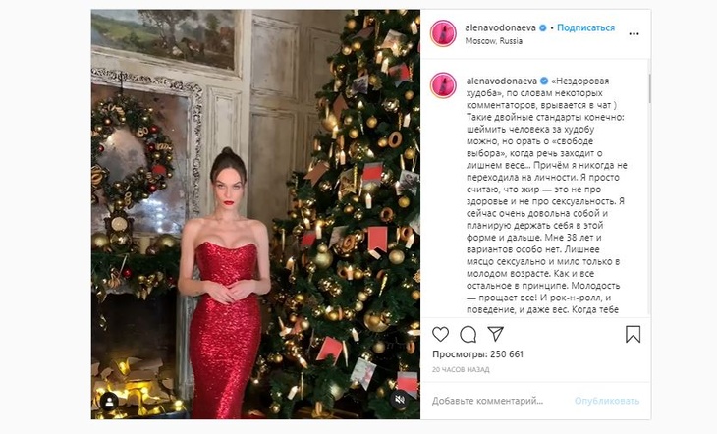This screenshot has width=717, height=434.
Task: Click avatar beside the caption text
Action: click(x=443, y=85)
